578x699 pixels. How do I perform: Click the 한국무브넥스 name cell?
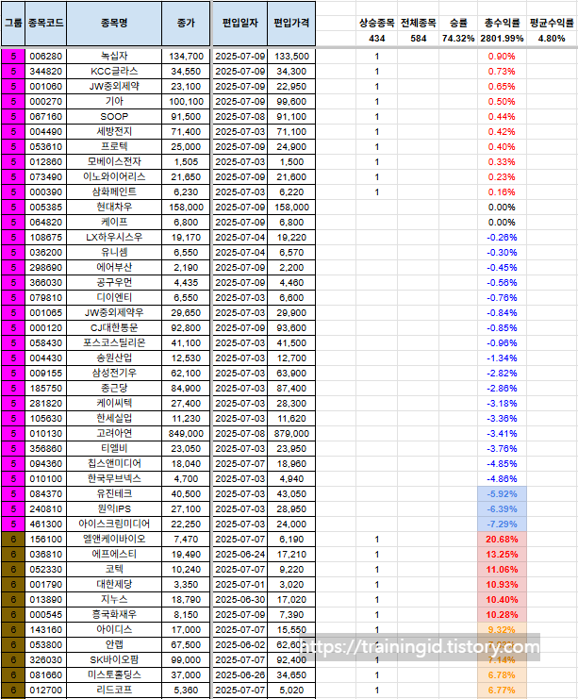coord(114,479)
